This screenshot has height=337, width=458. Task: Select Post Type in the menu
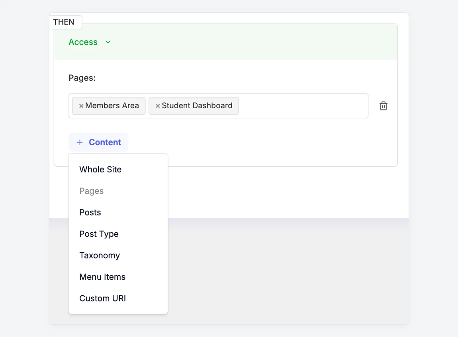118,234
